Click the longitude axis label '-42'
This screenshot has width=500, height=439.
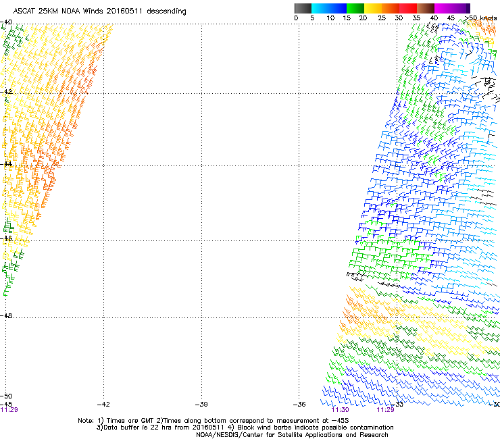click(x=103, y=405)
